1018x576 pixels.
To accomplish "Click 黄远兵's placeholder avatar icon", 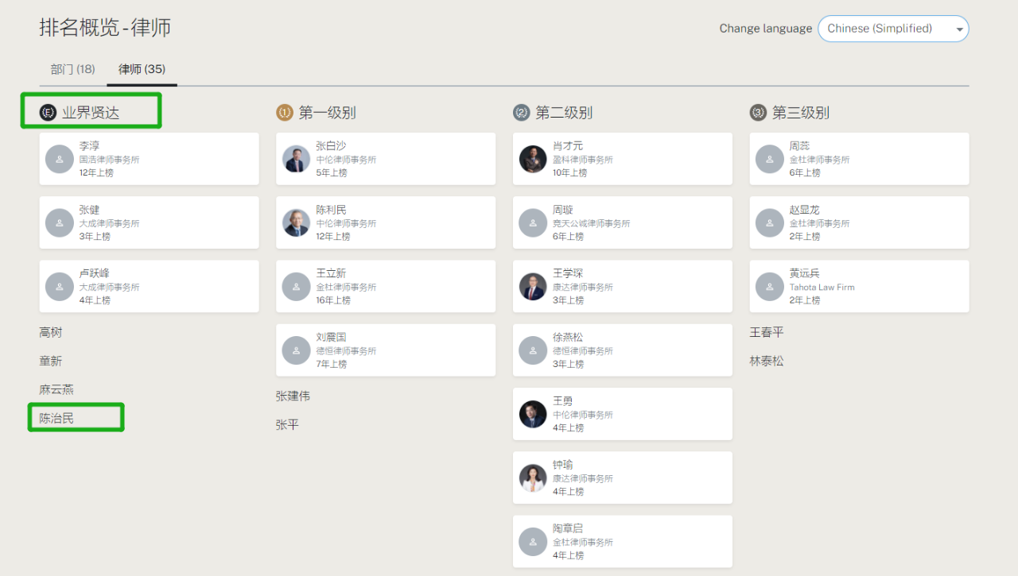I will [x=770, y=286].
